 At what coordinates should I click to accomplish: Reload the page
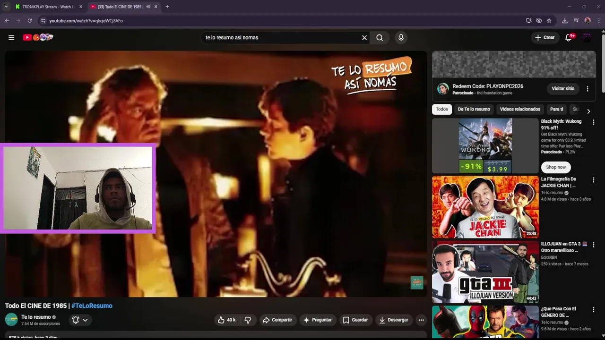pyautogui.click(x=29, y=21)
